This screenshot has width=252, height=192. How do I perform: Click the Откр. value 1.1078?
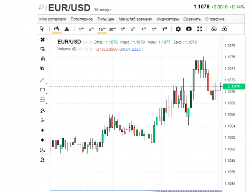coord(112,42)
